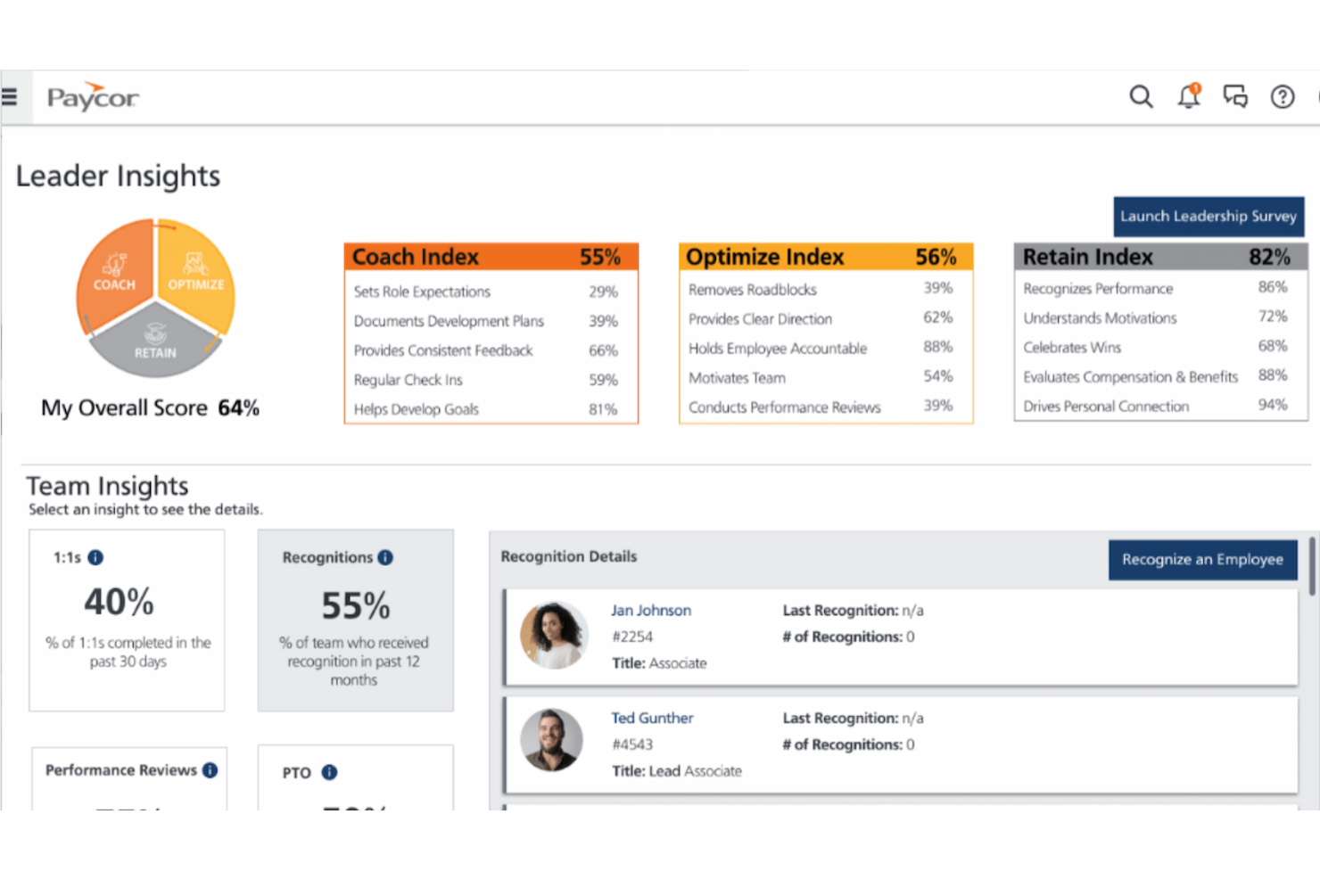
Task: Click the PTO info icon
Action: pyautogui.click(x=328, y=772)
